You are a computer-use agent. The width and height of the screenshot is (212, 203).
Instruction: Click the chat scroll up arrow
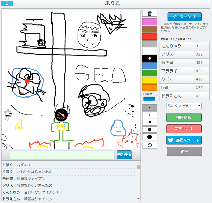(138, 163)
